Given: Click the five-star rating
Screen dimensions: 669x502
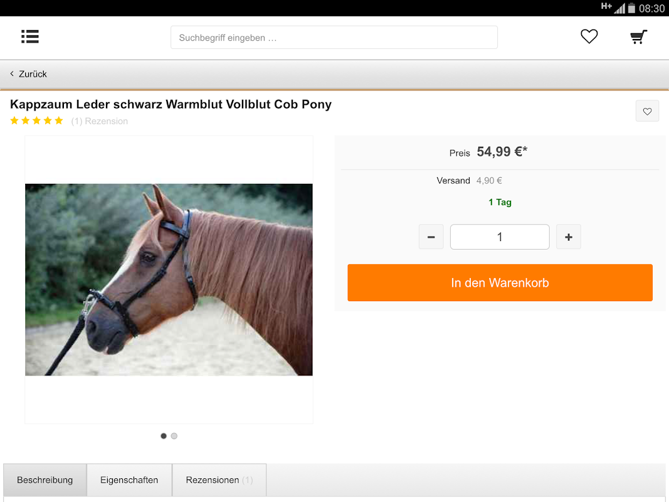Looking at the screenshot, I should pyautogui.click(x=37, y=121).
